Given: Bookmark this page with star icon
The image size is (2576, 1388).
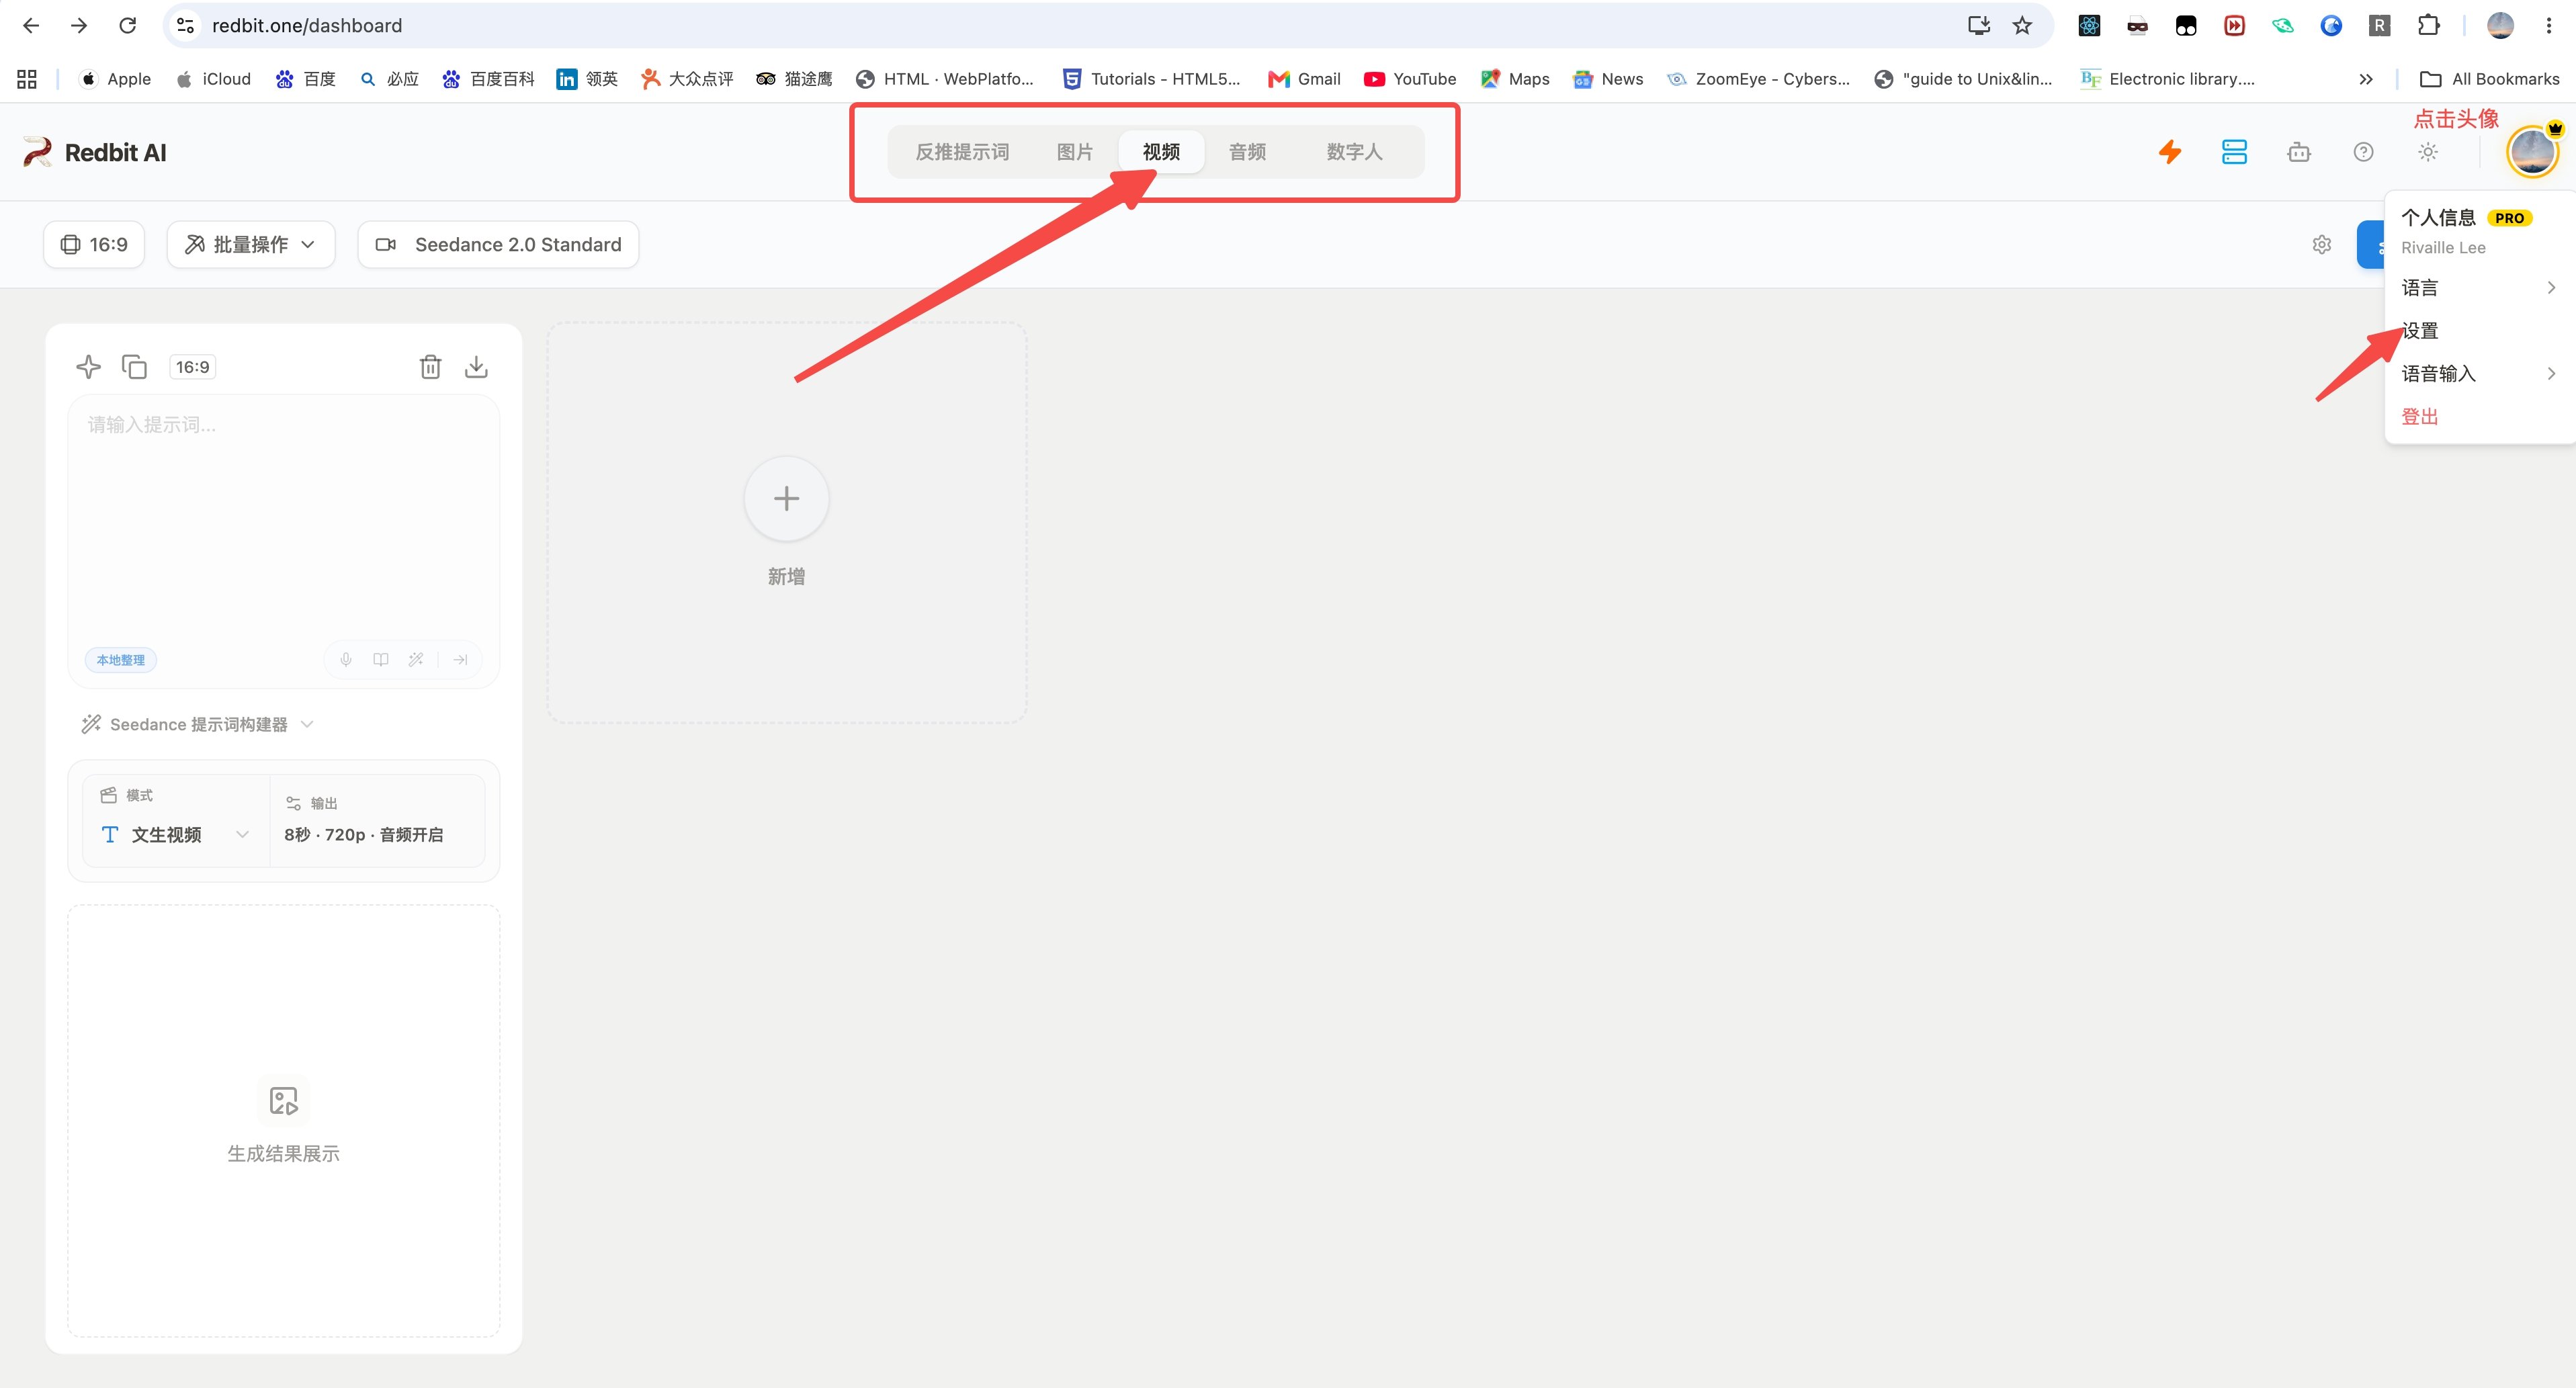Looking at the screenshot, I should click(x=2022, y=26).
